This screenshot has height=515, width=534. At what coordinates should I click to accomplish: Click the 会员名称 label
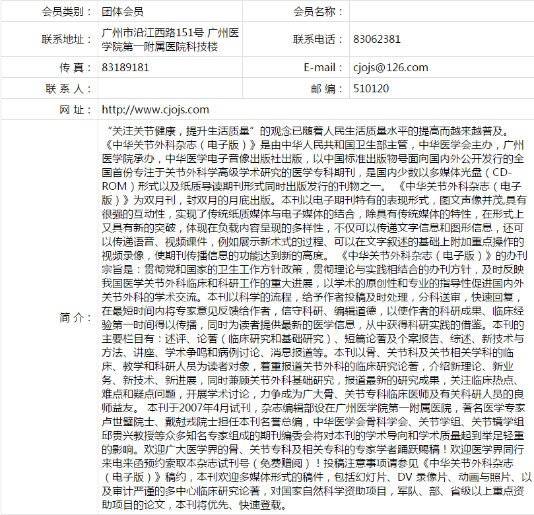point(317,12)
